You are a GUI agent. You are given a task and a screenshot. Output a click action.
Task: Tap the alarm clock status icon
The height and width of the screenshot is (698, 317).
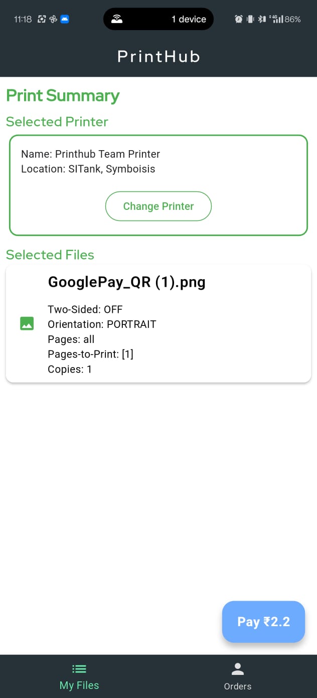click(239, 19)
